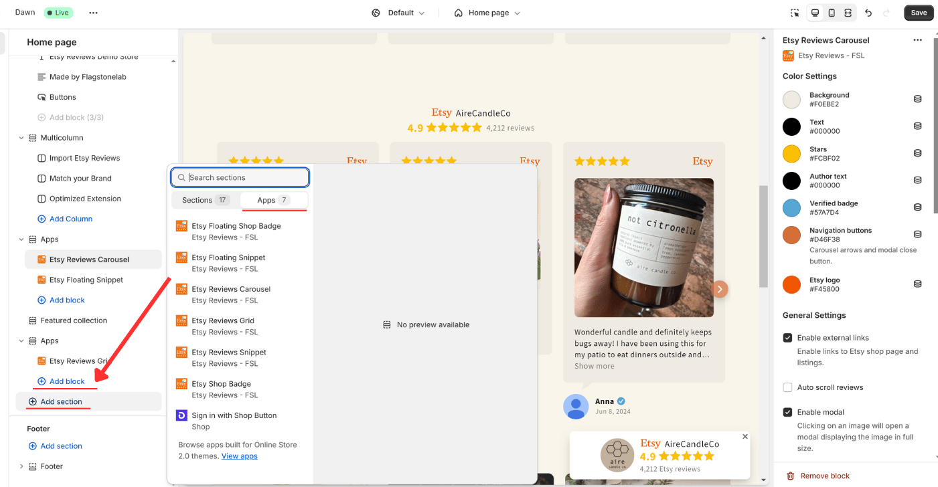
Task: Collapse the Apps section above Etsy Reviews Grid
Action: tap(21, 340)
